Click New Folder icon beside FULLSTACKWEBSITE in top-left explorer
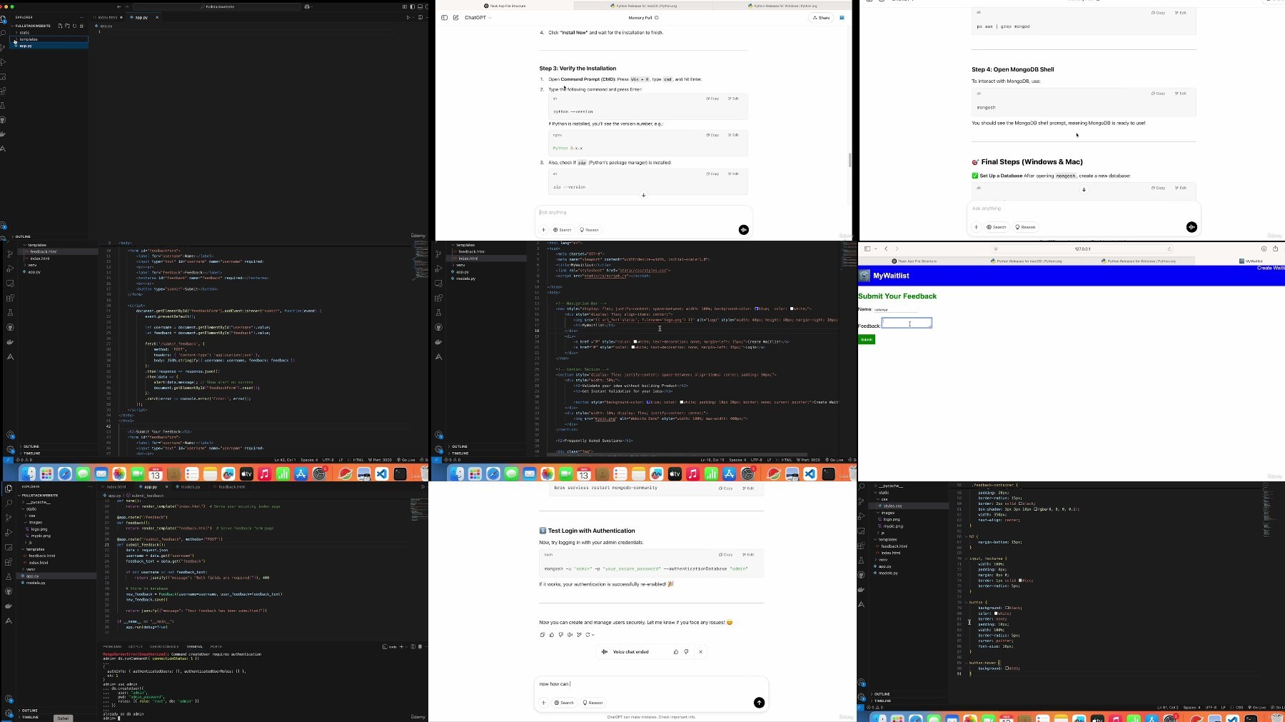 (x=68, y=26)
